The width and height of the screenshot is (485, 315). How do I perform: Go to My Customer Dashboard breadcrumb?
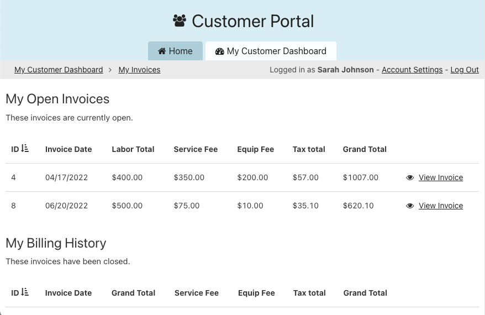tap(59, 70)
